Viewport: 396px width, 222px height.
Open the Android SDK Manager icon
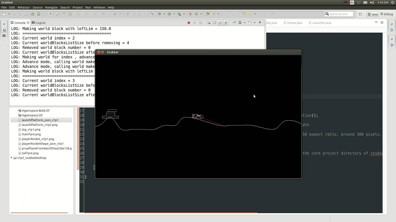32,14
